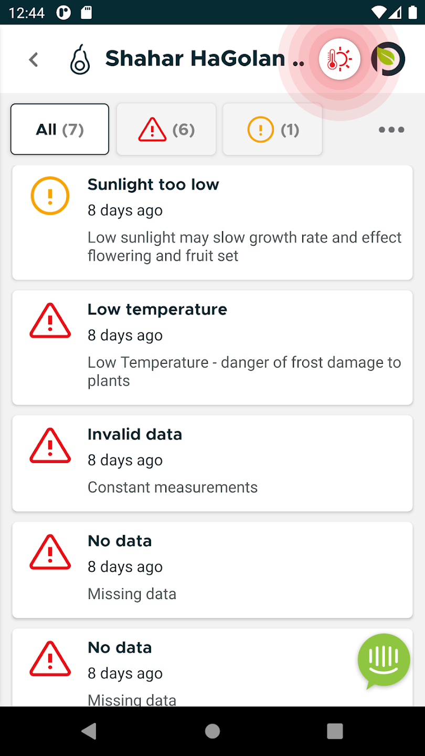Tap red alert triangle for Invalid data
The image size is (425, 756).
click(50, 446)
